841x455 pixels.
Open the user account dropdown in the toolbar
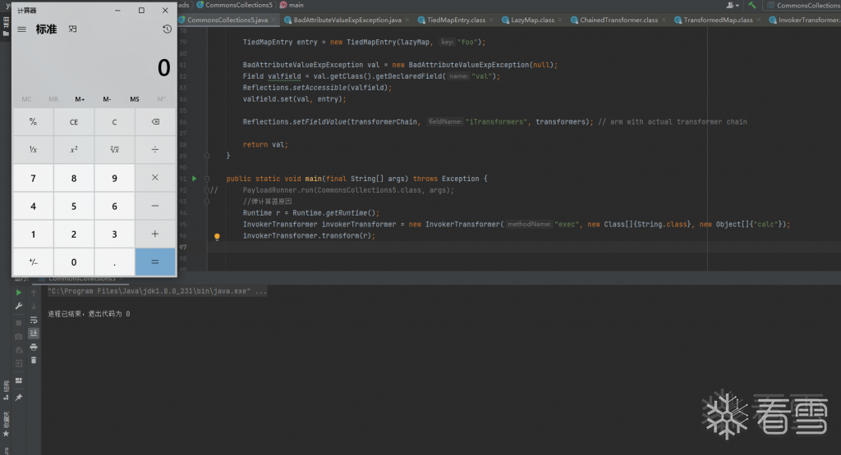[732, 5]
